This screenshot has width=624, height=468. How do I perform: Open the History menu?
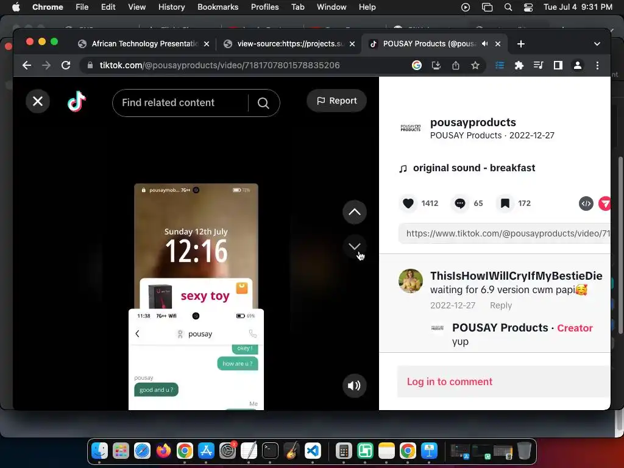coord(171,7)
